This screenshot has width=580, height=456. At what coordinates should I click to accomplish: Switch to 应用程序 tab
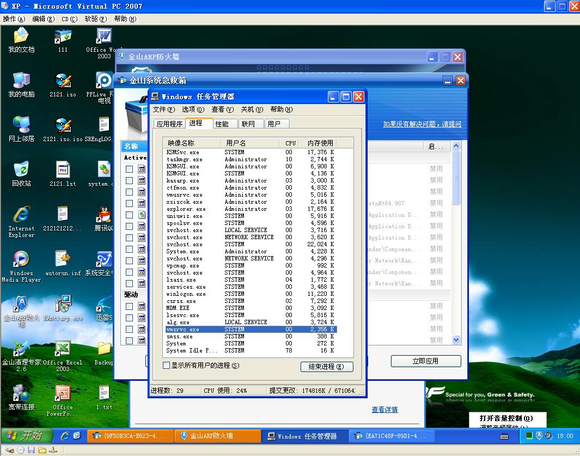point(169,124)
